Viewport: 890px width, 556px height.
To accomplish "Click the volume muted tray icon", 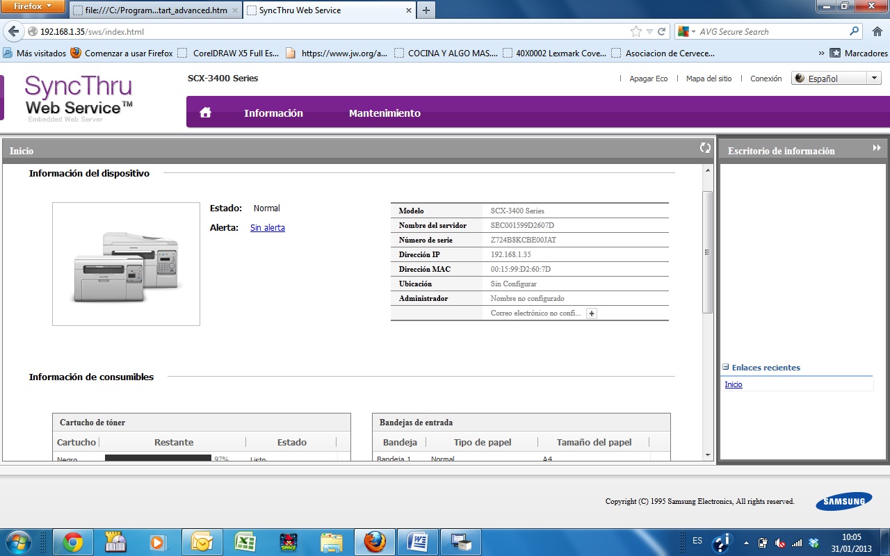I will coord(780,543).
